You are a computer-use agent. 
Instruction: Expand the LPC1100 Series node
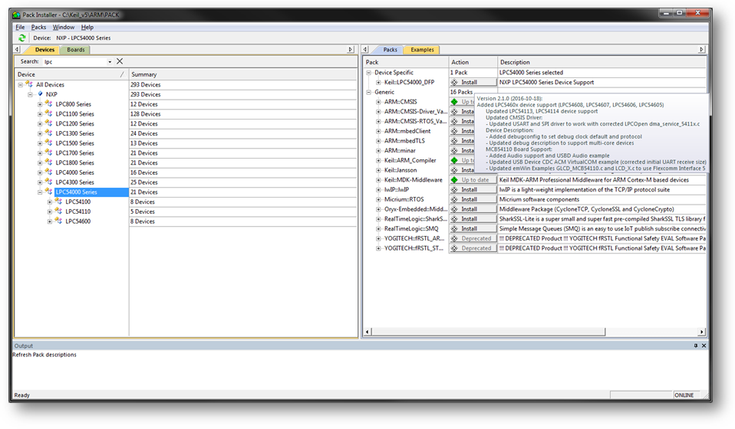click(x=40, y=114)
